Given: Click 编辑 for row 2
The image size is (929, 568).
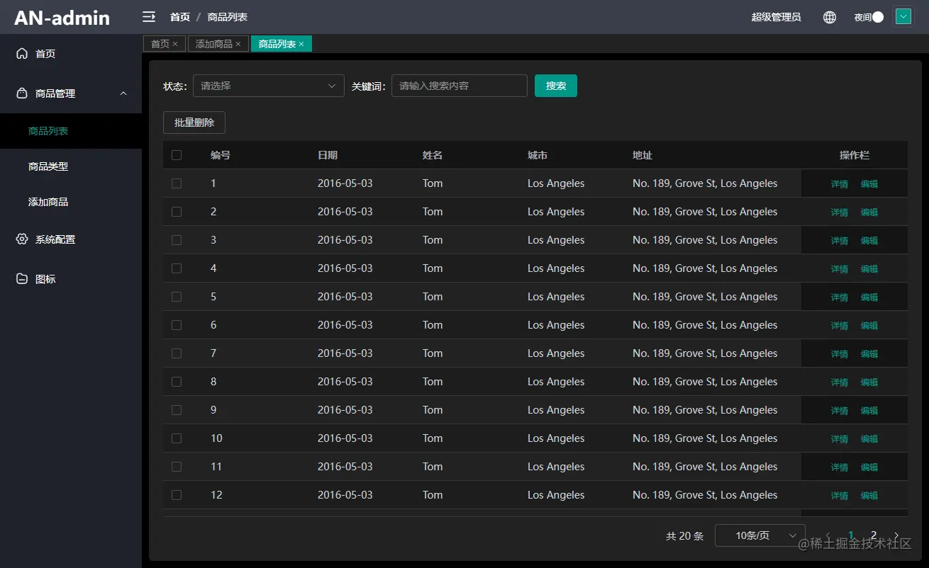Looking at the screenshot, I should click(x=869, y=212).
